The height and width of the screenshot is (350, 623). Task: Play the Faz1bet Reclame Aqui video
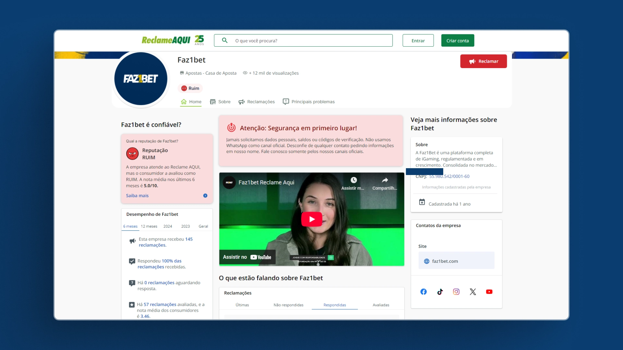pyautogui.click(x=311, y=219)
